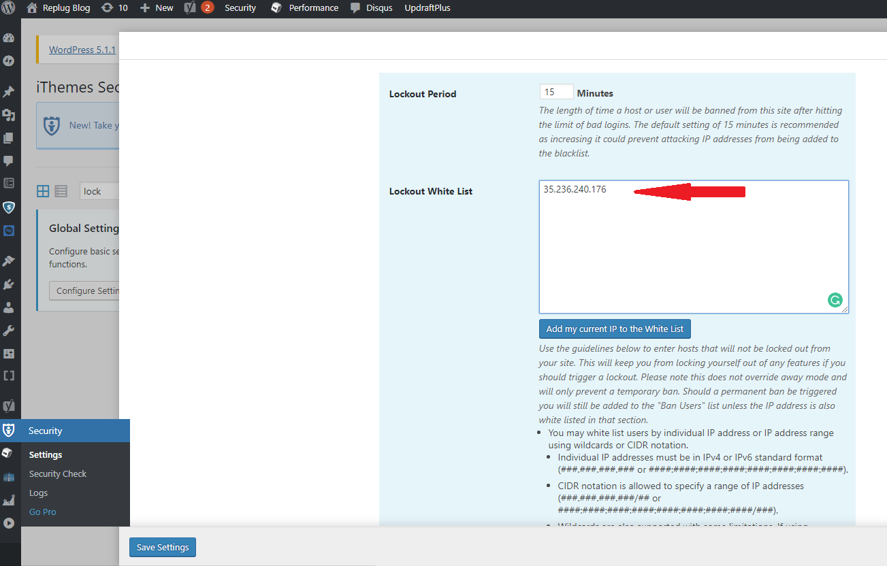The image size is (887, 566).
Task: Open the Dashboard icon in sidebar
Action: (9, 38)
